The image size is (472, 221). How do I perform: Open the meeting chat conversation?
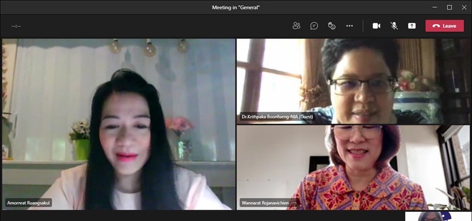click(x=314, y=26)
